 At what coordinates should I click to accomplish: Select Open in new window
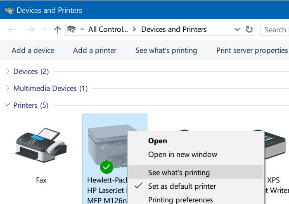[x=182, y=154]
